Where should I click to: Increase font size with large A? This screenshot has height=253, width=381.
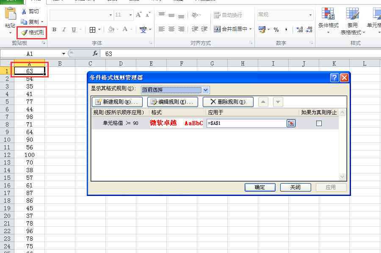[138, 15]
